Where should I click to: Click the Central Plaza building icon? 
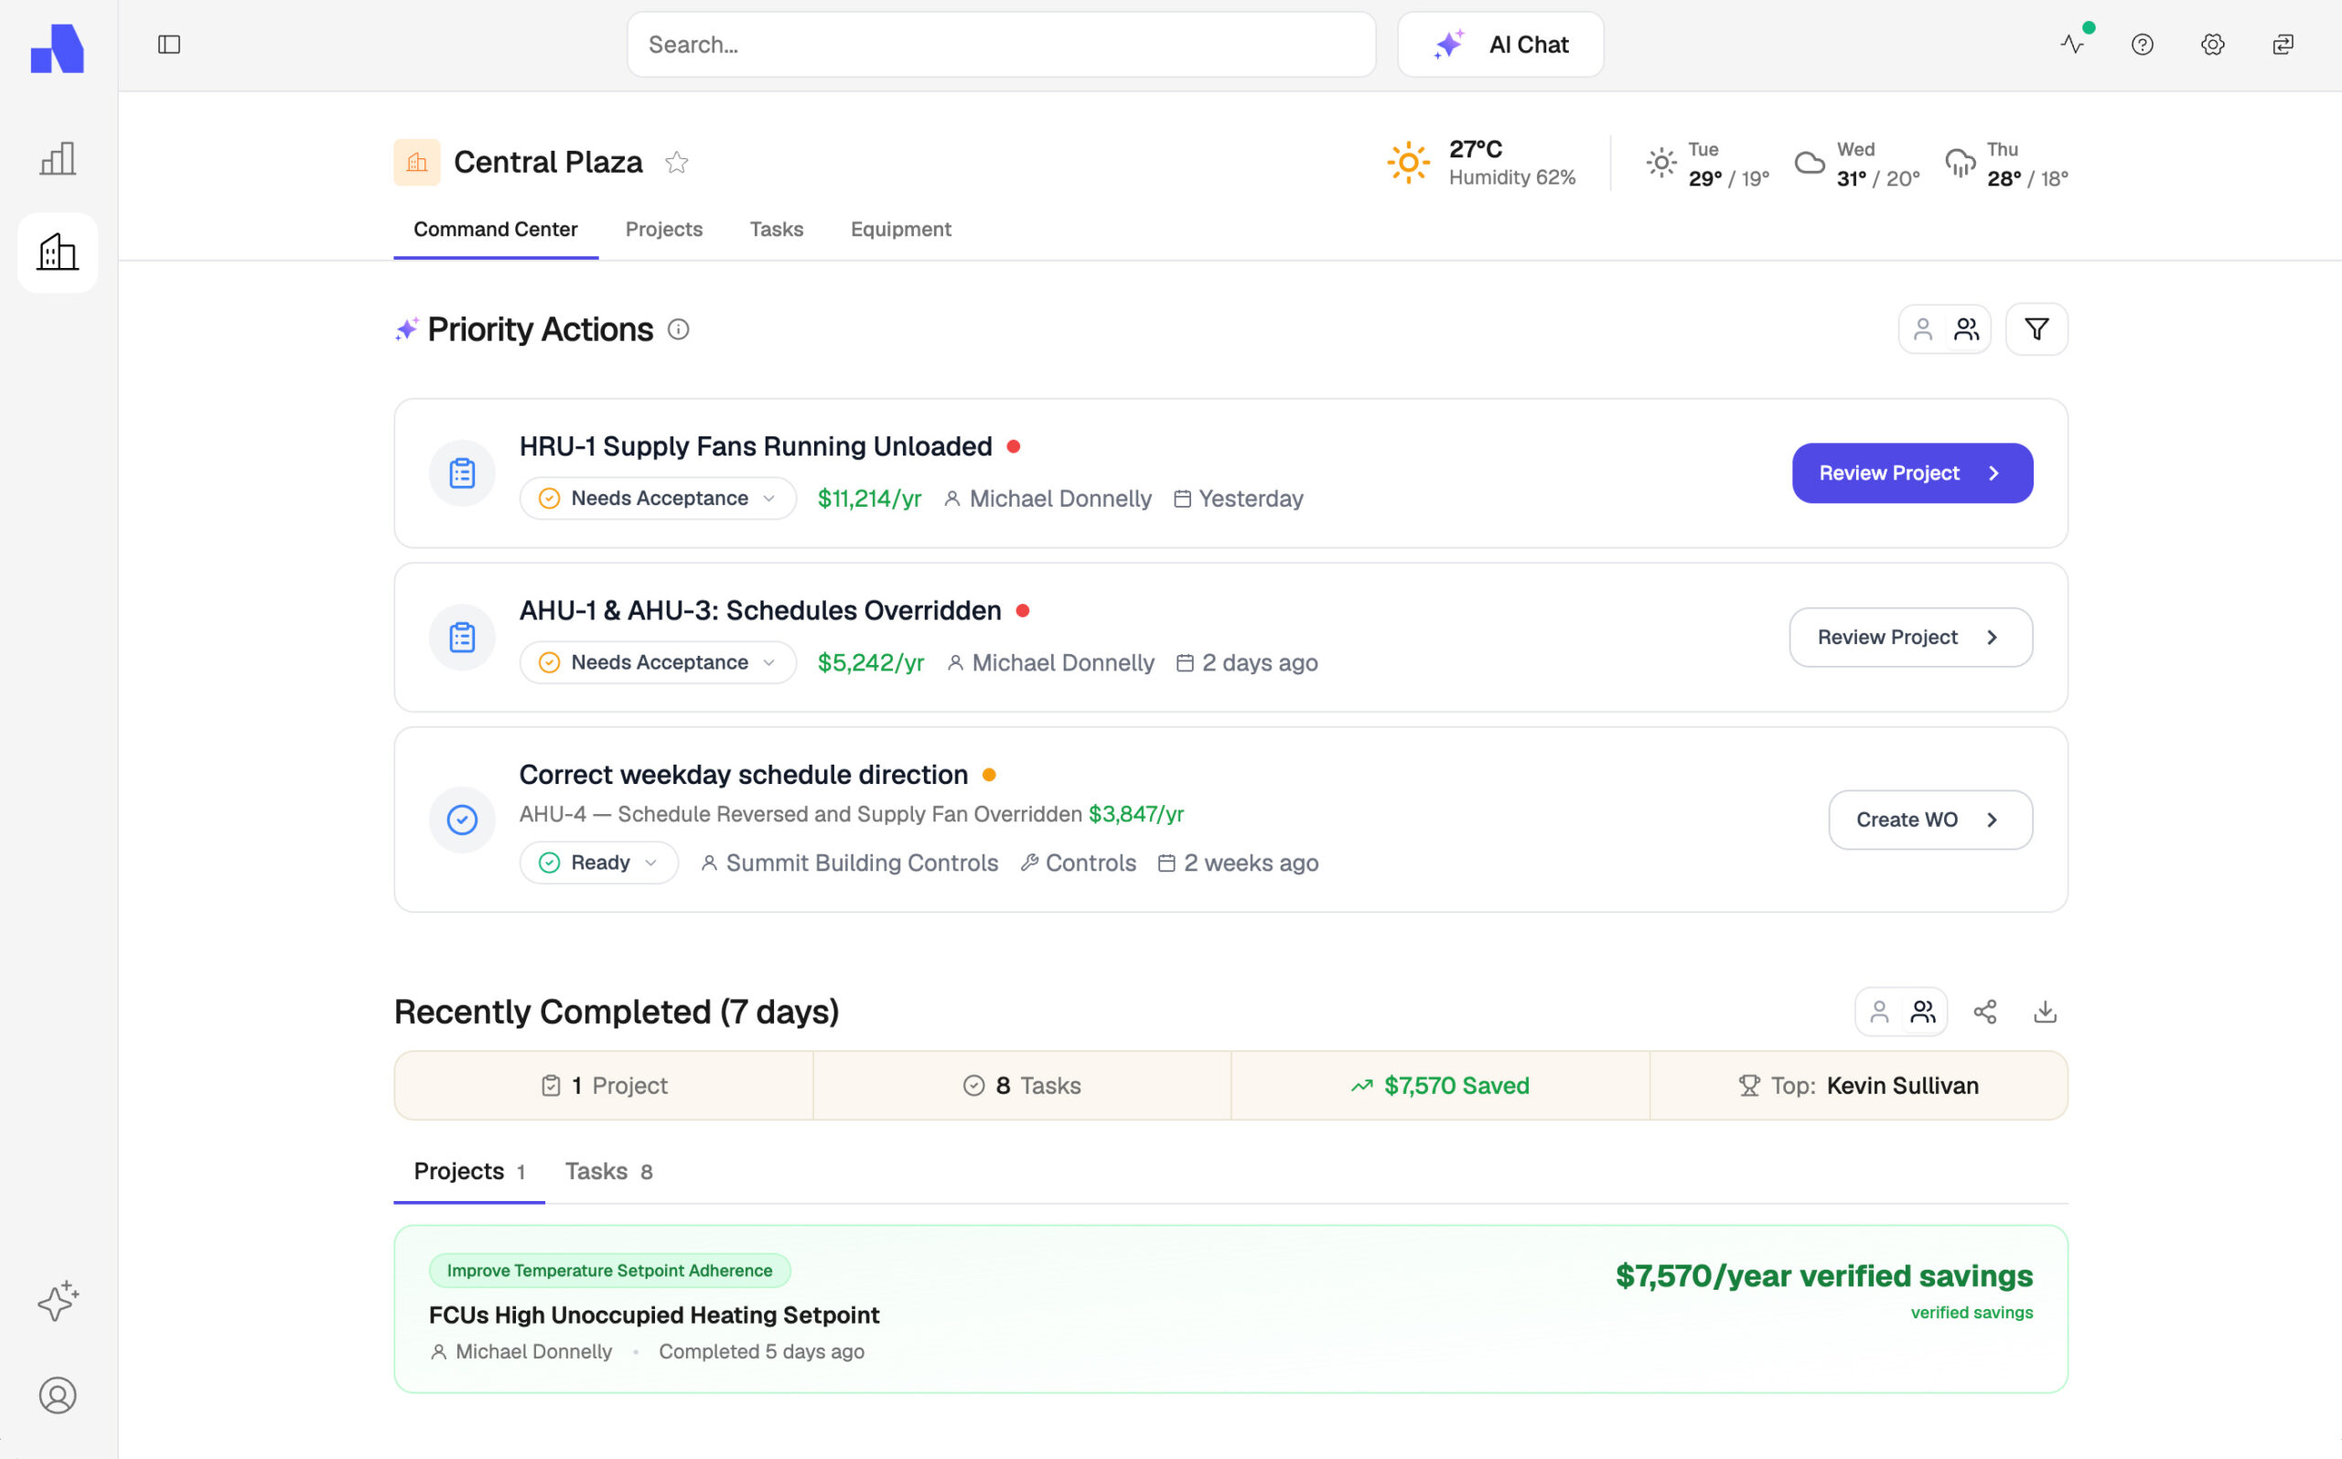[x=417, y=162]
